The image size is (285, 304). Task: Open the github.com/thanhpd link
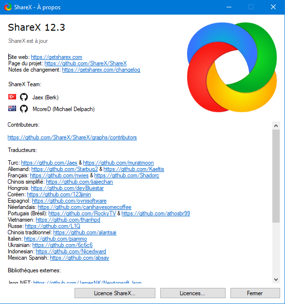pyautogui.click(x=68, y=220)
